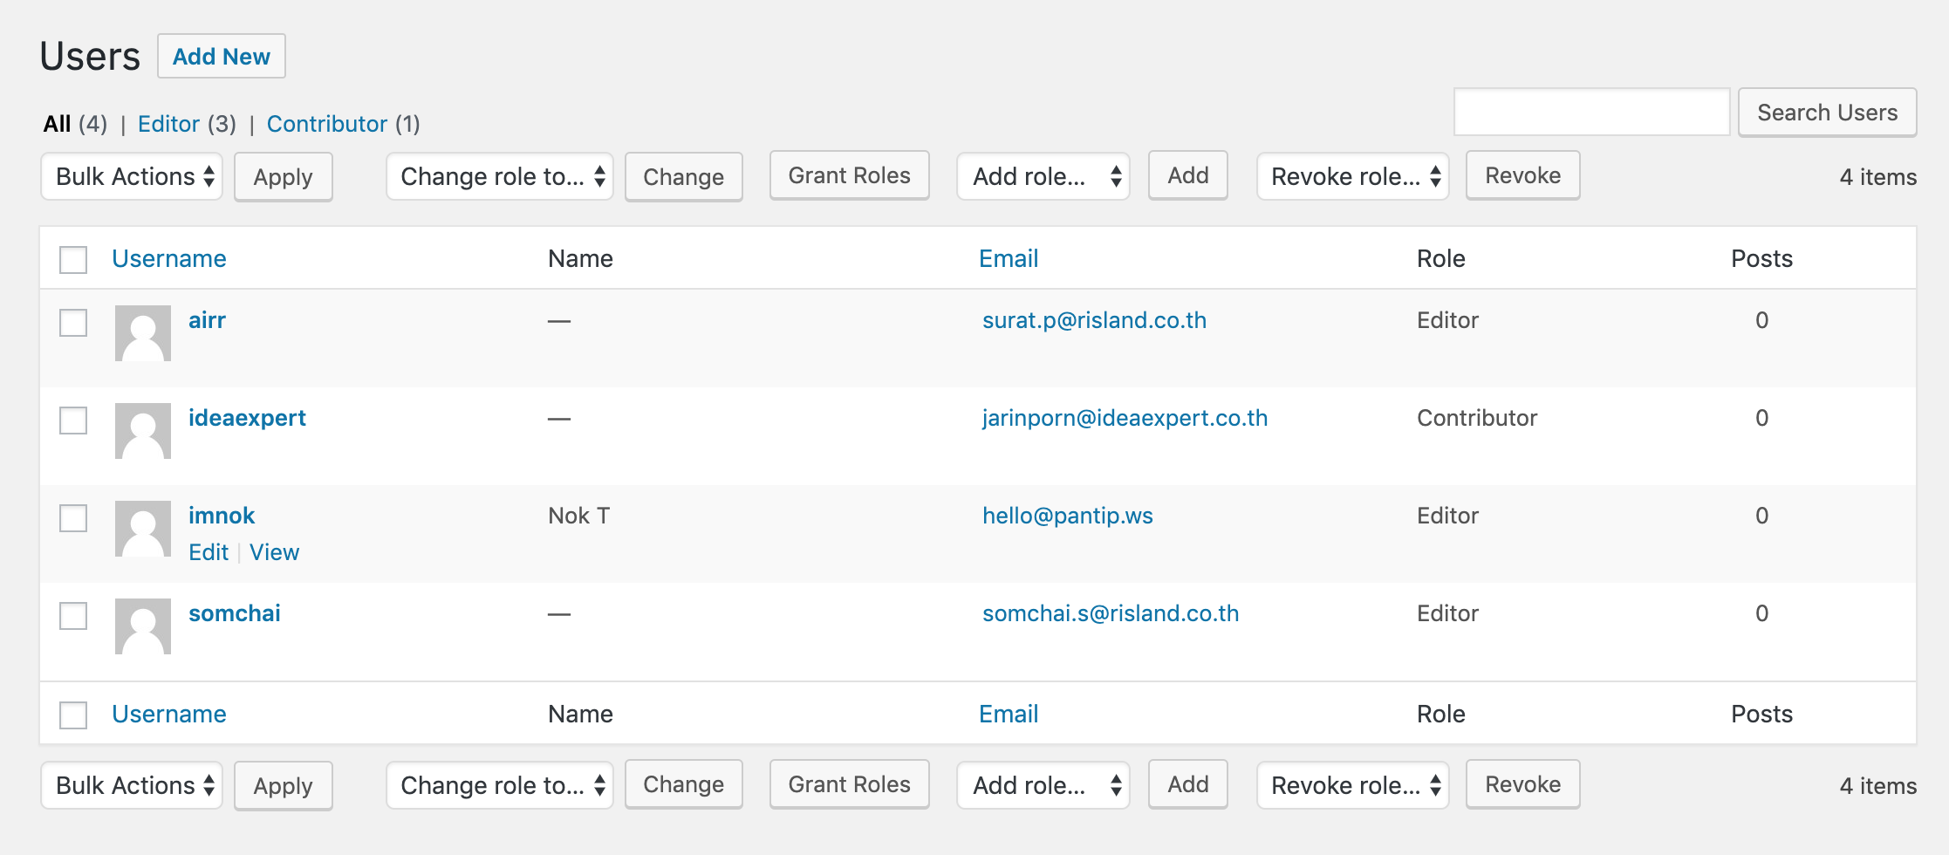Select the ideaexpert row checkbox
Image resolution: width=1949 pixels, height=855 pixels.
[73, 421]
